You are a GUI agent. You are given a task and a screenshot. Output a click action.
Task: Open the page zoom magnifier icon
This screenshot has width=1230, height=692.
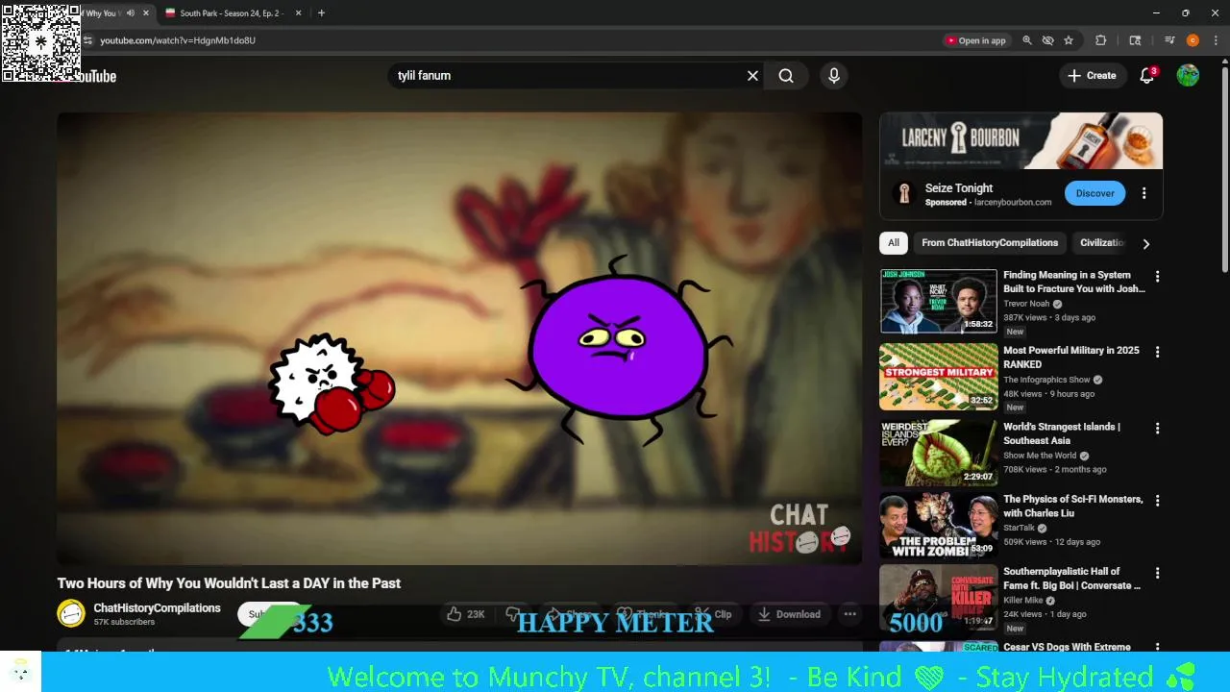click(1027, 40)
